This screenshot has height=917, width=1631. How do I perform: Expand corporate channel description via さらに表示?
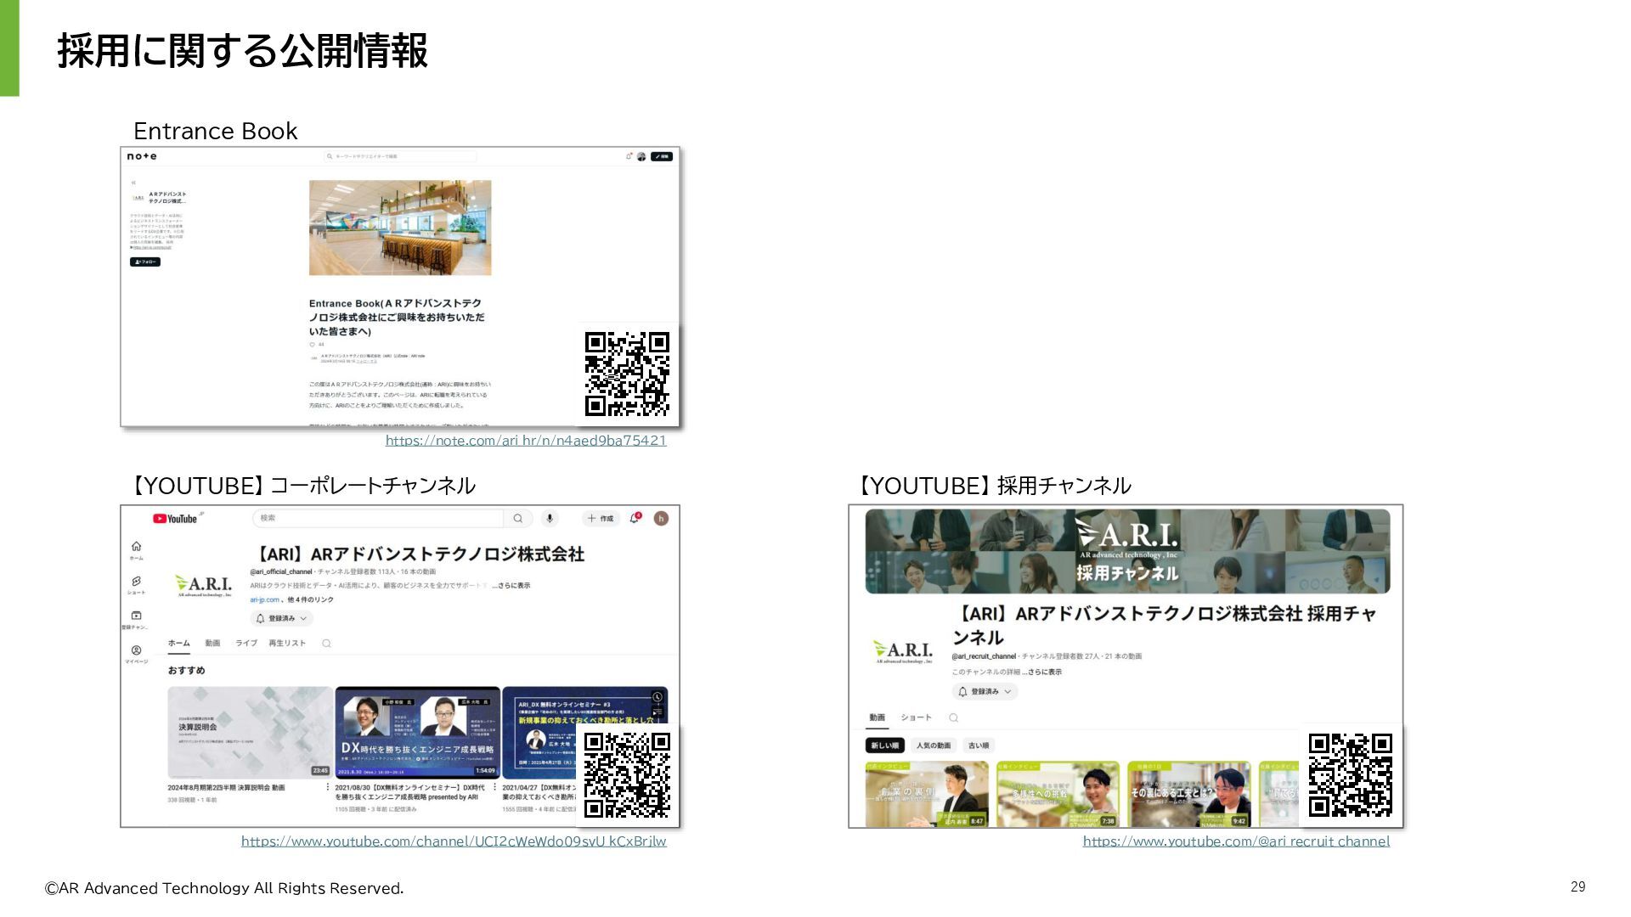(x=512, y=586)
